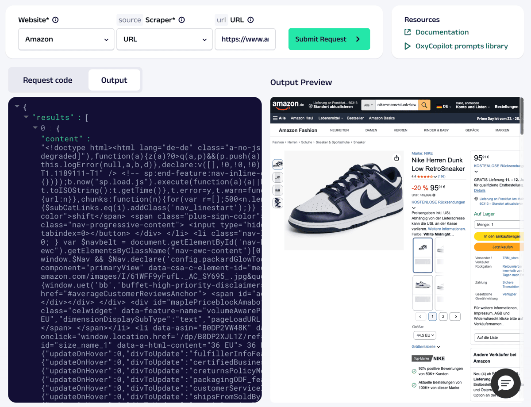Click the info icon next to URL label

click(250, 20)
